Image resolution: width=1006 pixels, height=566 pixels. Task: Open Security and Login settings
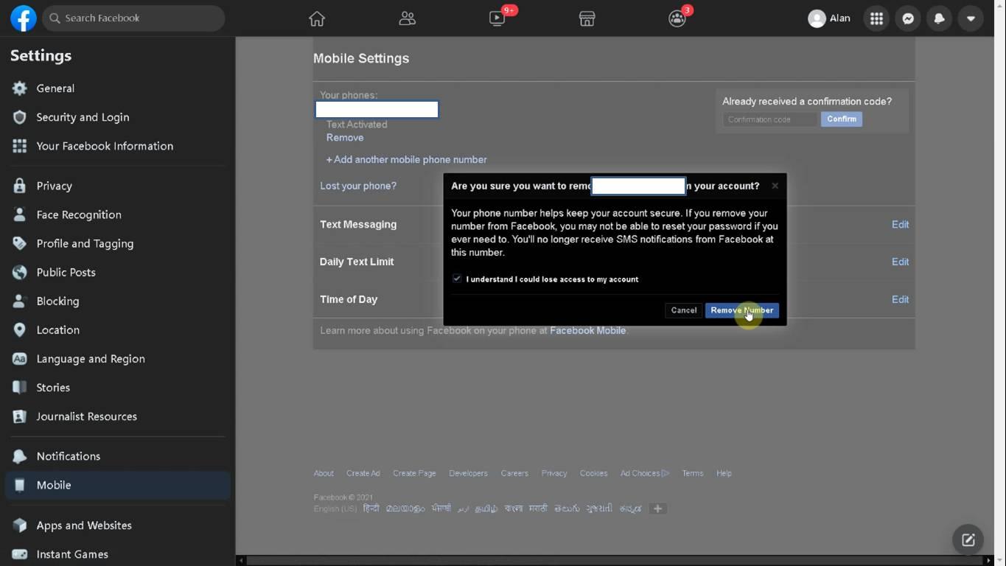pyautogui.click(x=118, y=117)
